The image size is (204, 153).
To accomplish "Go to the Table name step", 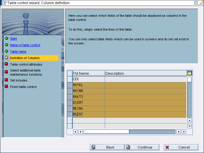I will coord(18,51).
